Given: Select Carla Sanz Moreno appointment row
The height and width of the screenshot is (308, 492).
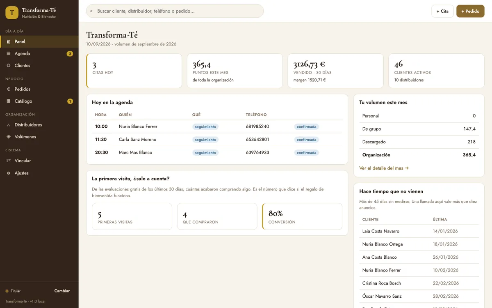Looking at the screenshot, I should point(217,140).
